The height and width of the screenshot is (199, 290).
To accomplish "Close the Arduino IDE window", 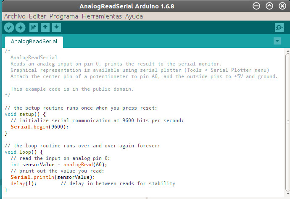I will click(x=282, y=6).
